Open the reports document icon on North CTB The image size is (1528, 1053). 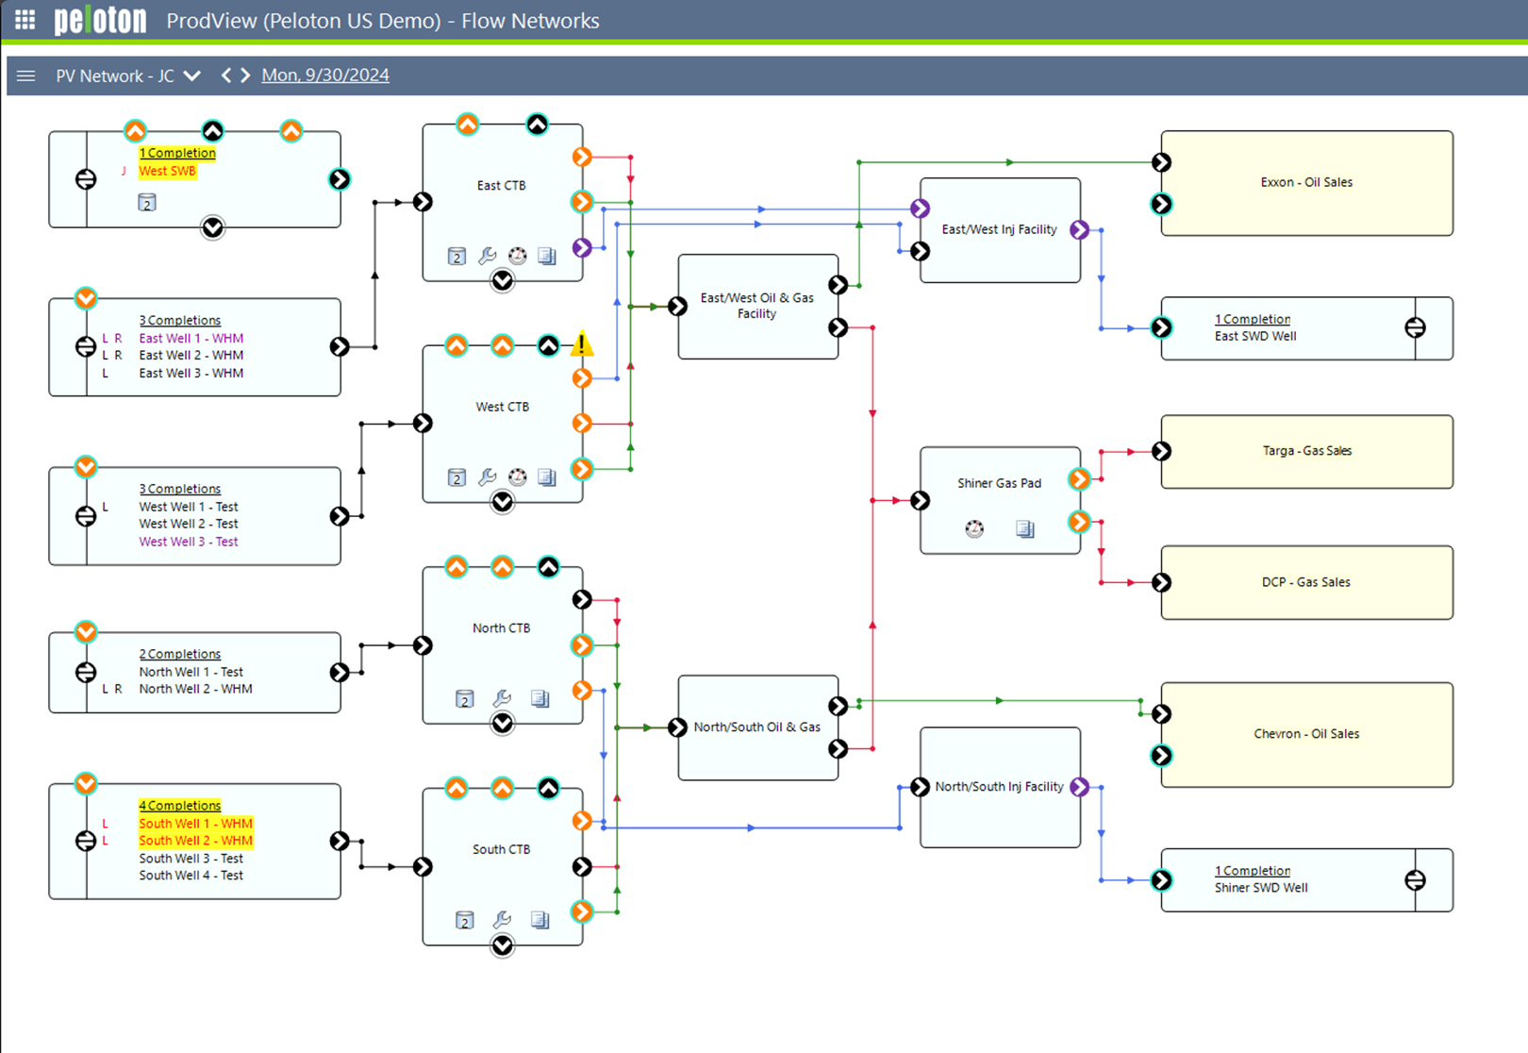(x=540, y=699)
